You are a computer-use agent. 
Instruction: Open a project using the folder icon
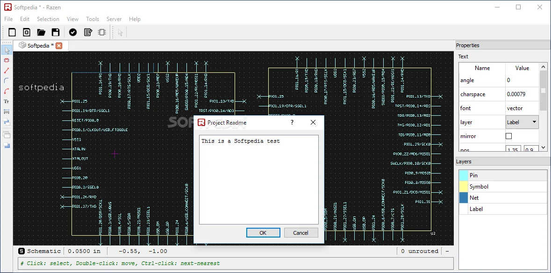41,32
